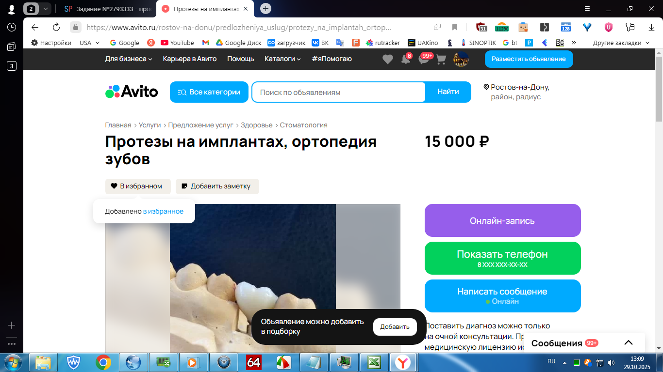Screen dimensions: 663x372
Task: Click 'Показать телефон' button
Action: (502, 258)
